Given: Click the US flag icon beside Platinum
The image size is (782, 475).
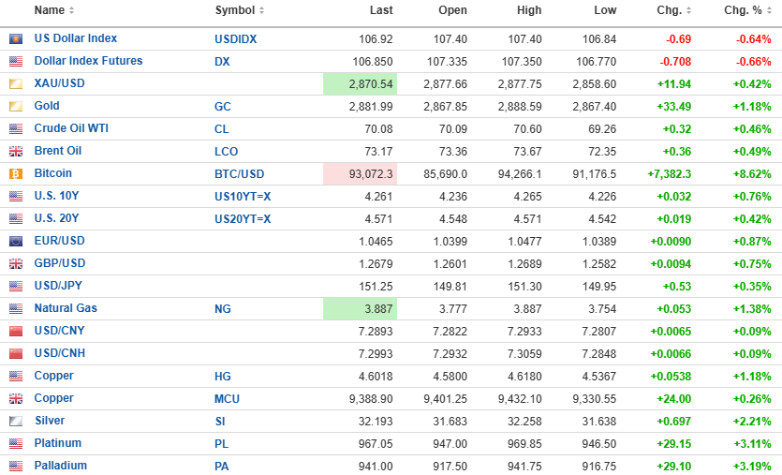Looking at the screenshot, I should coord(16,443).
